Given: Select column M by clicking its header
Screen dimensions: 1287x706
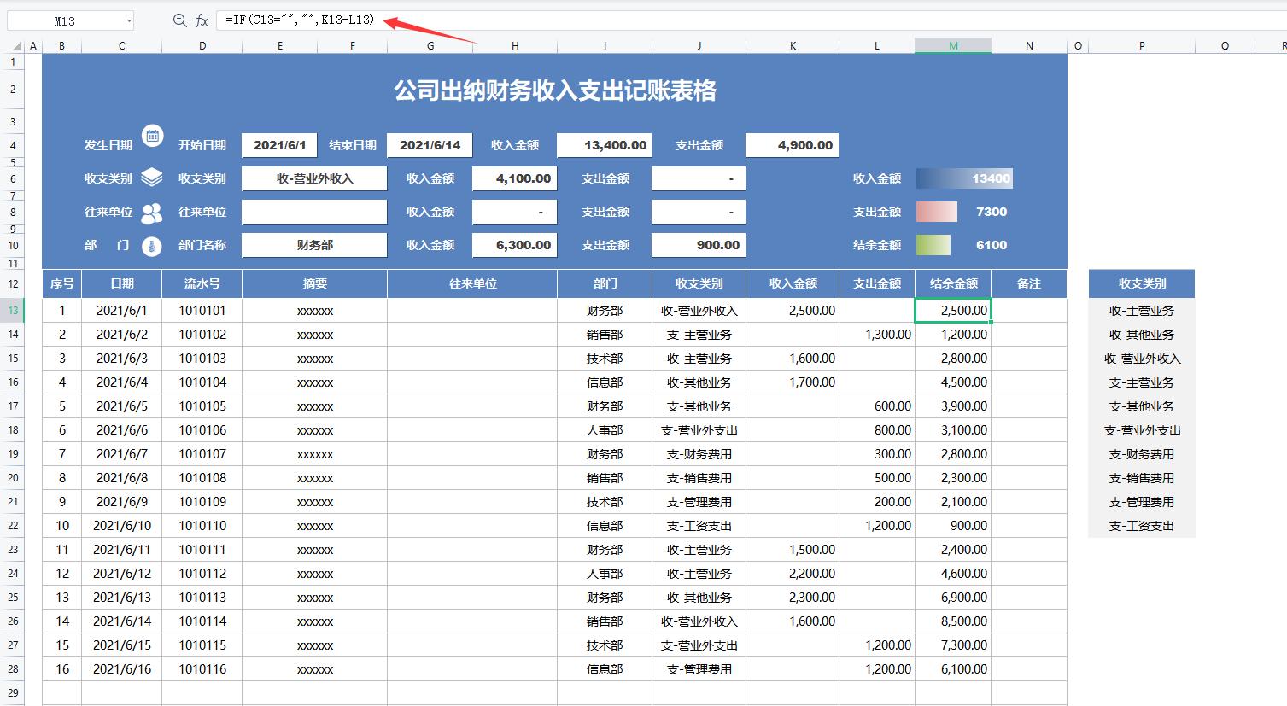Looking at the screenshot, I should [x=953, y=44].
